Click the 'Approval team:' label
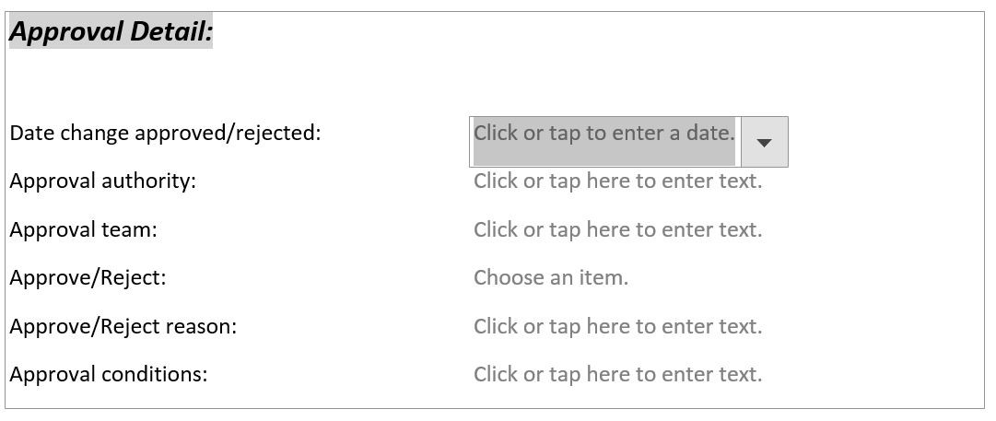Screen dimensions: 996x421 pyautogui.click(x=83, y=230)
